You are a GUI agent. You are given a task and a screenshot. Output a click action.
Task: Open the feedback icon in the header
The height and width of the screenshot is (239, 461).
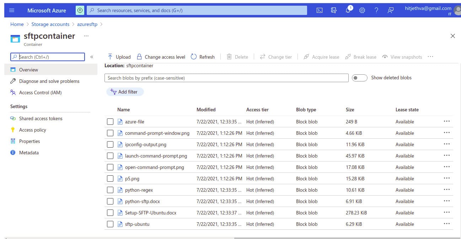391,10
